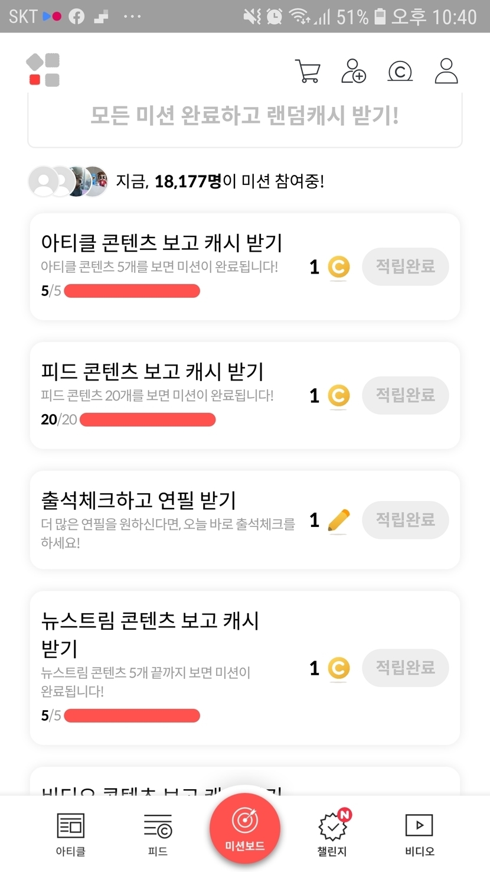Open the cash coin balance icon

(400, 71)
